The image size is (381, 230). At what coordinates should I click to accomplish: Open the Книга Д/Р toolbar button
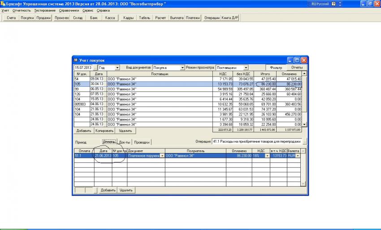tap(230, 18)
